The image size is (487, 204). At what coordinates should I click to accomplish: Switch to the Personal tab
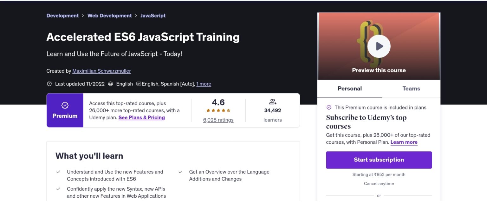(349, 89)
